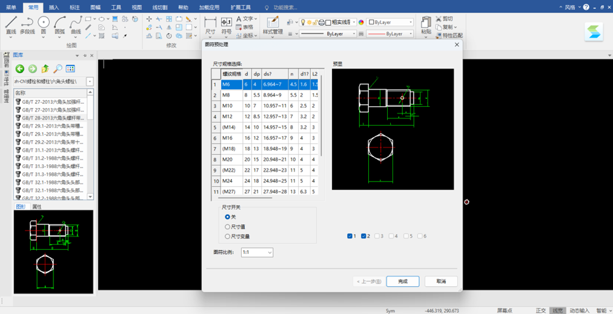Click the 完成 button

pos(403,281)
